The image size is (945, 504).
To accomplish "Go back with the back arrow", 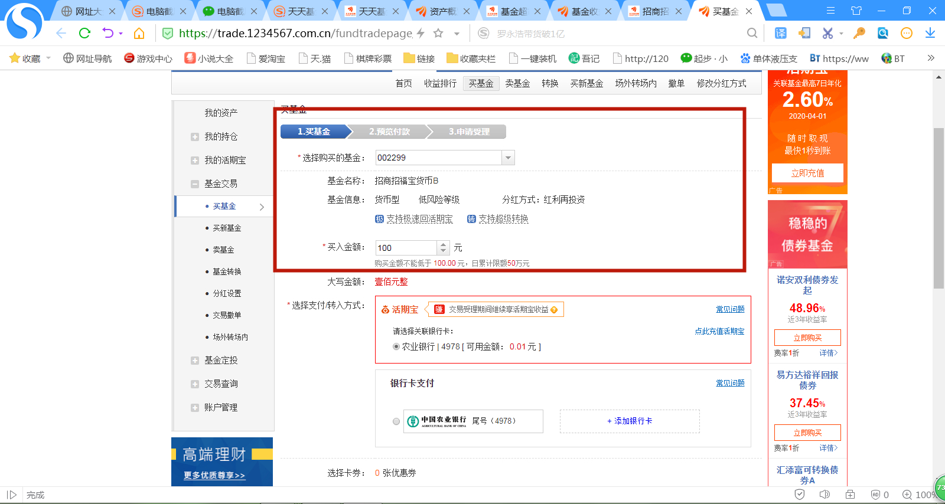I will 61,33.
